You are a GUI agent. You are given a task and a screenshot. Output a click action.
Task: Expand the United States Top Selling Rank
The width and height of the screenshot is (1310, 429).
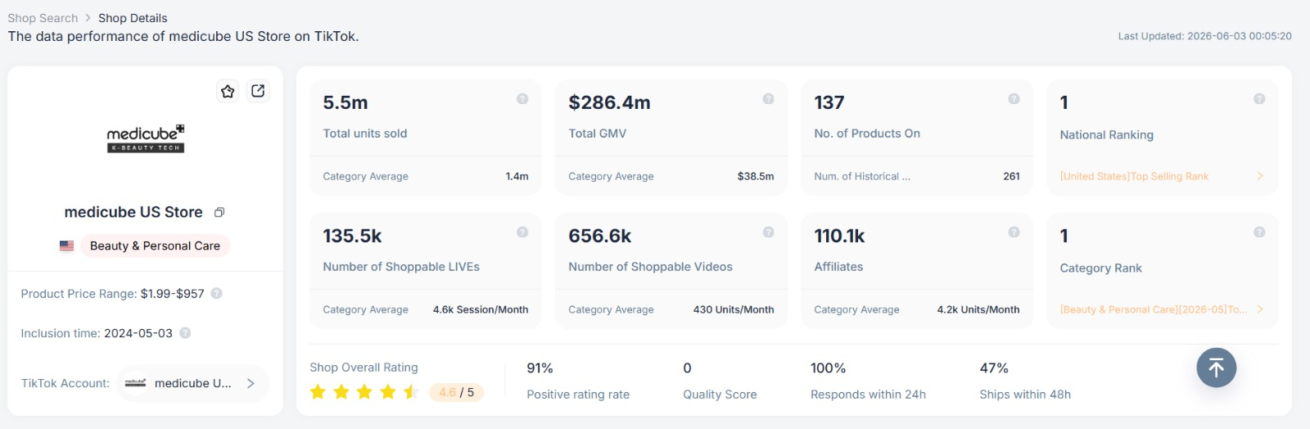click(1259, 176)
